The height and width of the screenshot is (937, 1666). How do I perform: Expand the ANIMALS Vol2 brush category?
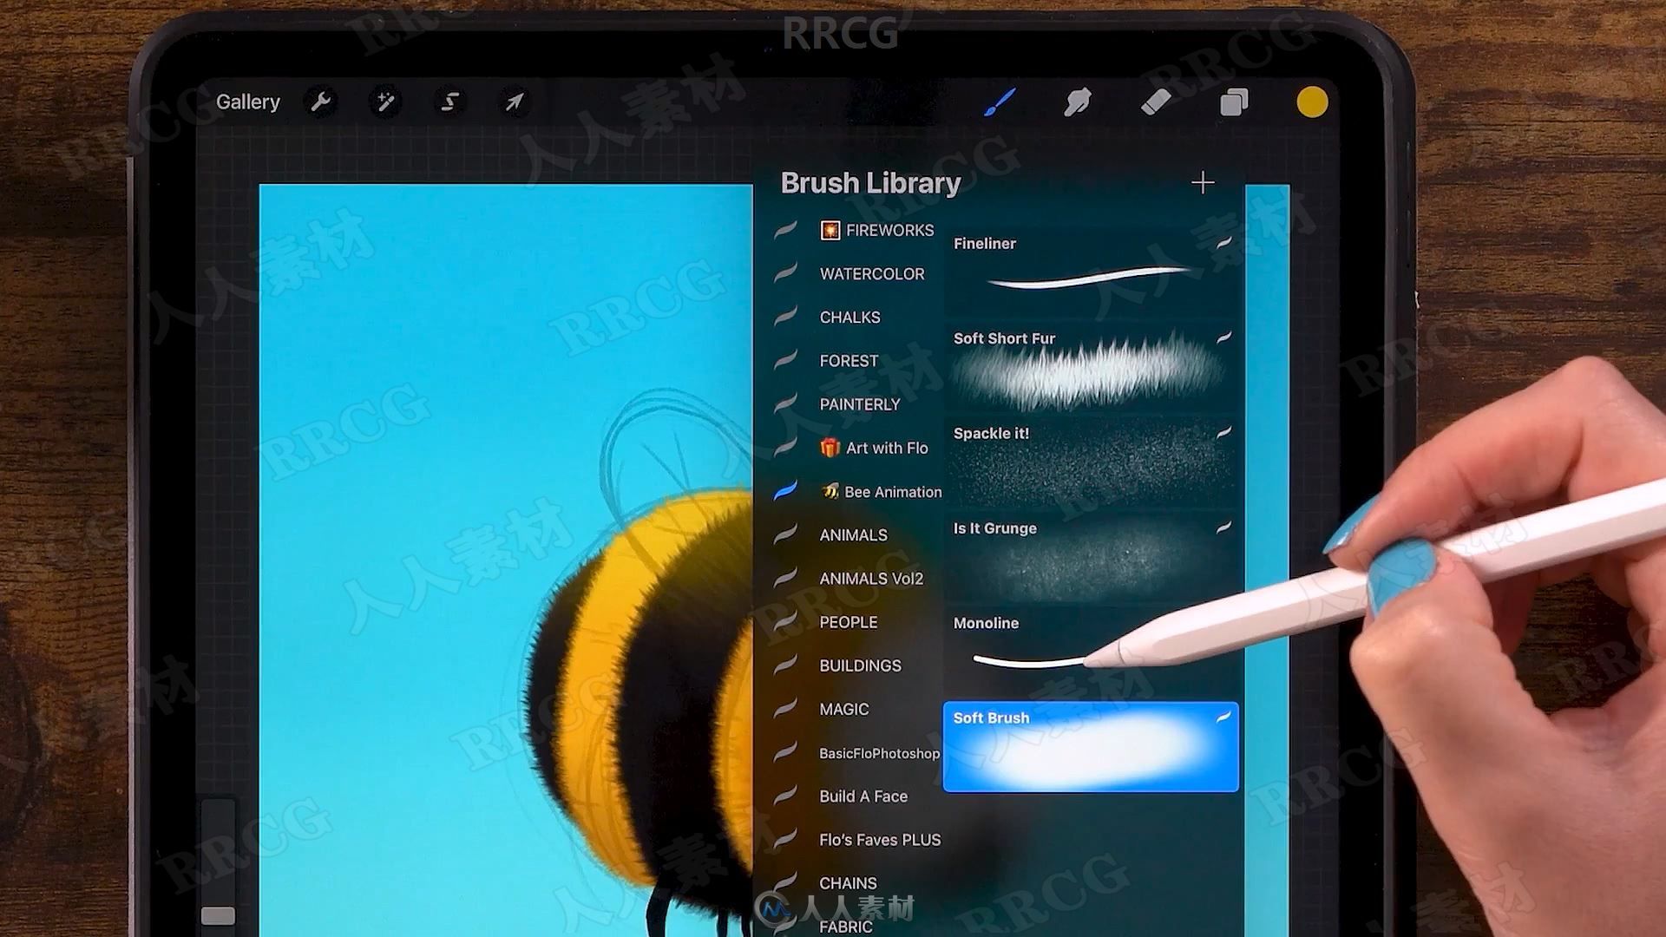coord(869,578)
